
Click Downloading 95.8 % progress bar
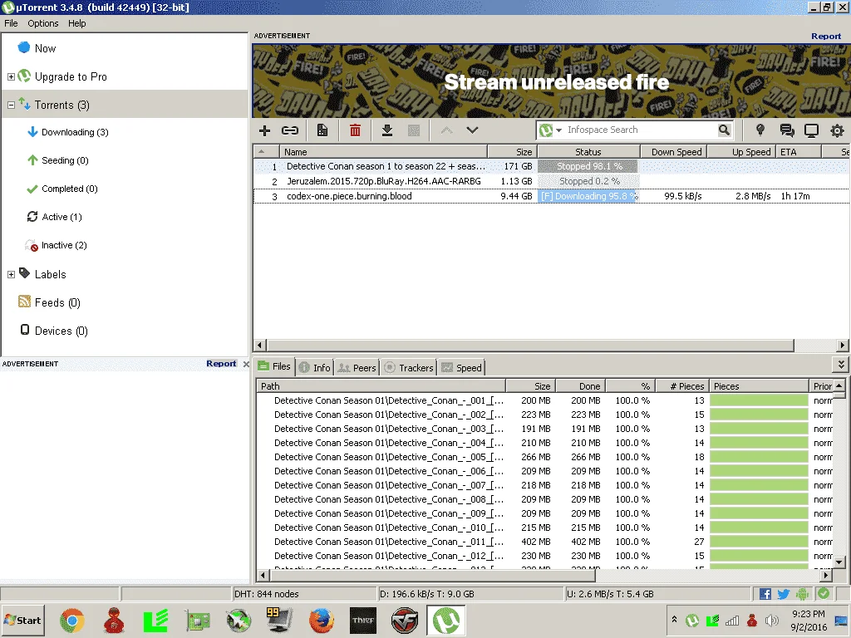588,196
